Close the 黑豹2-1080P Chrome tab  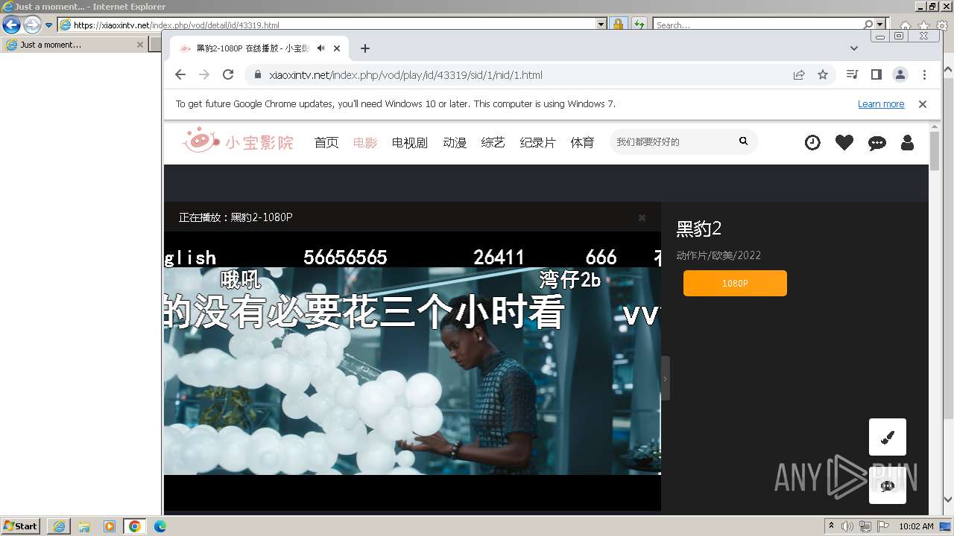337,48
